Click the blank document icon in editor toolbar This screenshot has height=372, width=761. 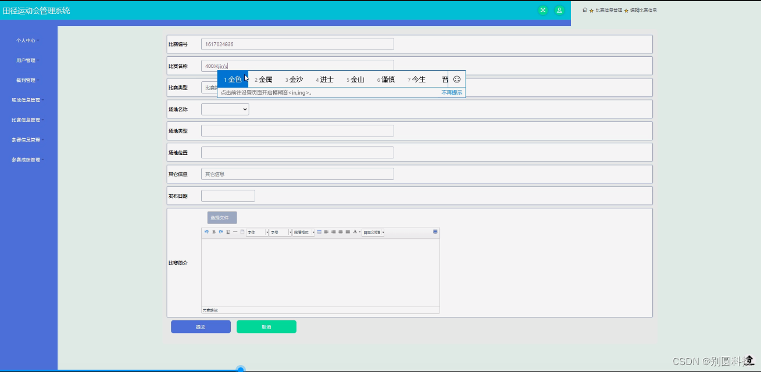pyautogui.click(x=242, y=232)
